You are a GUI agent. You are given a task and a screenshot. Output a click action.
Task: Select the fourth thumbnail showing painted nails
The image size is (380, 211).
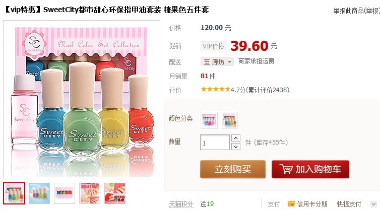click(90, 193)
